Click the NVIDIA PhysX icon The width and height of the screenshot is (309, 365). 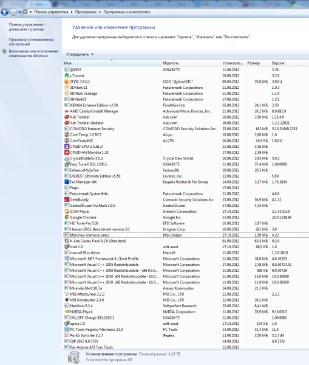(x=67, y=311)
